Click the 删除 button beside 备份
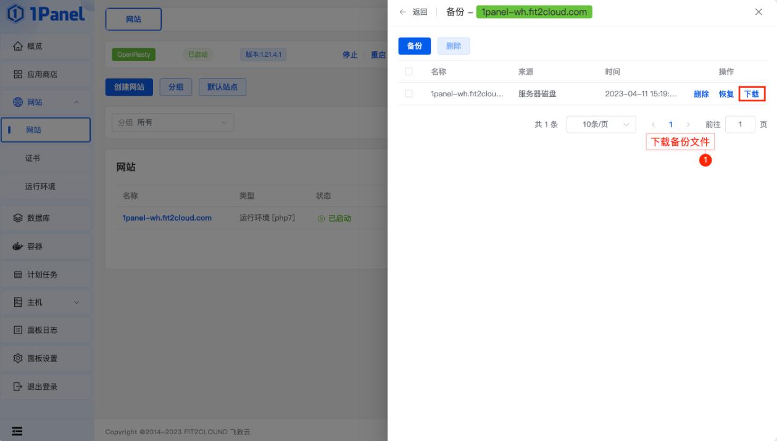The image size is (777, 441). click(454, 46)
